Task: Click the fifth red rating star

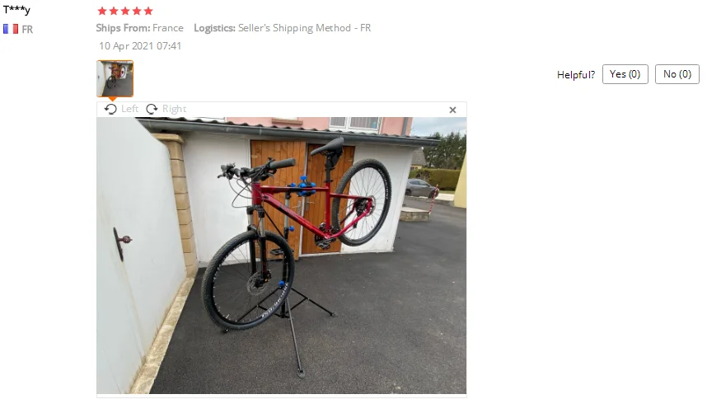Action: coord(148,11)
